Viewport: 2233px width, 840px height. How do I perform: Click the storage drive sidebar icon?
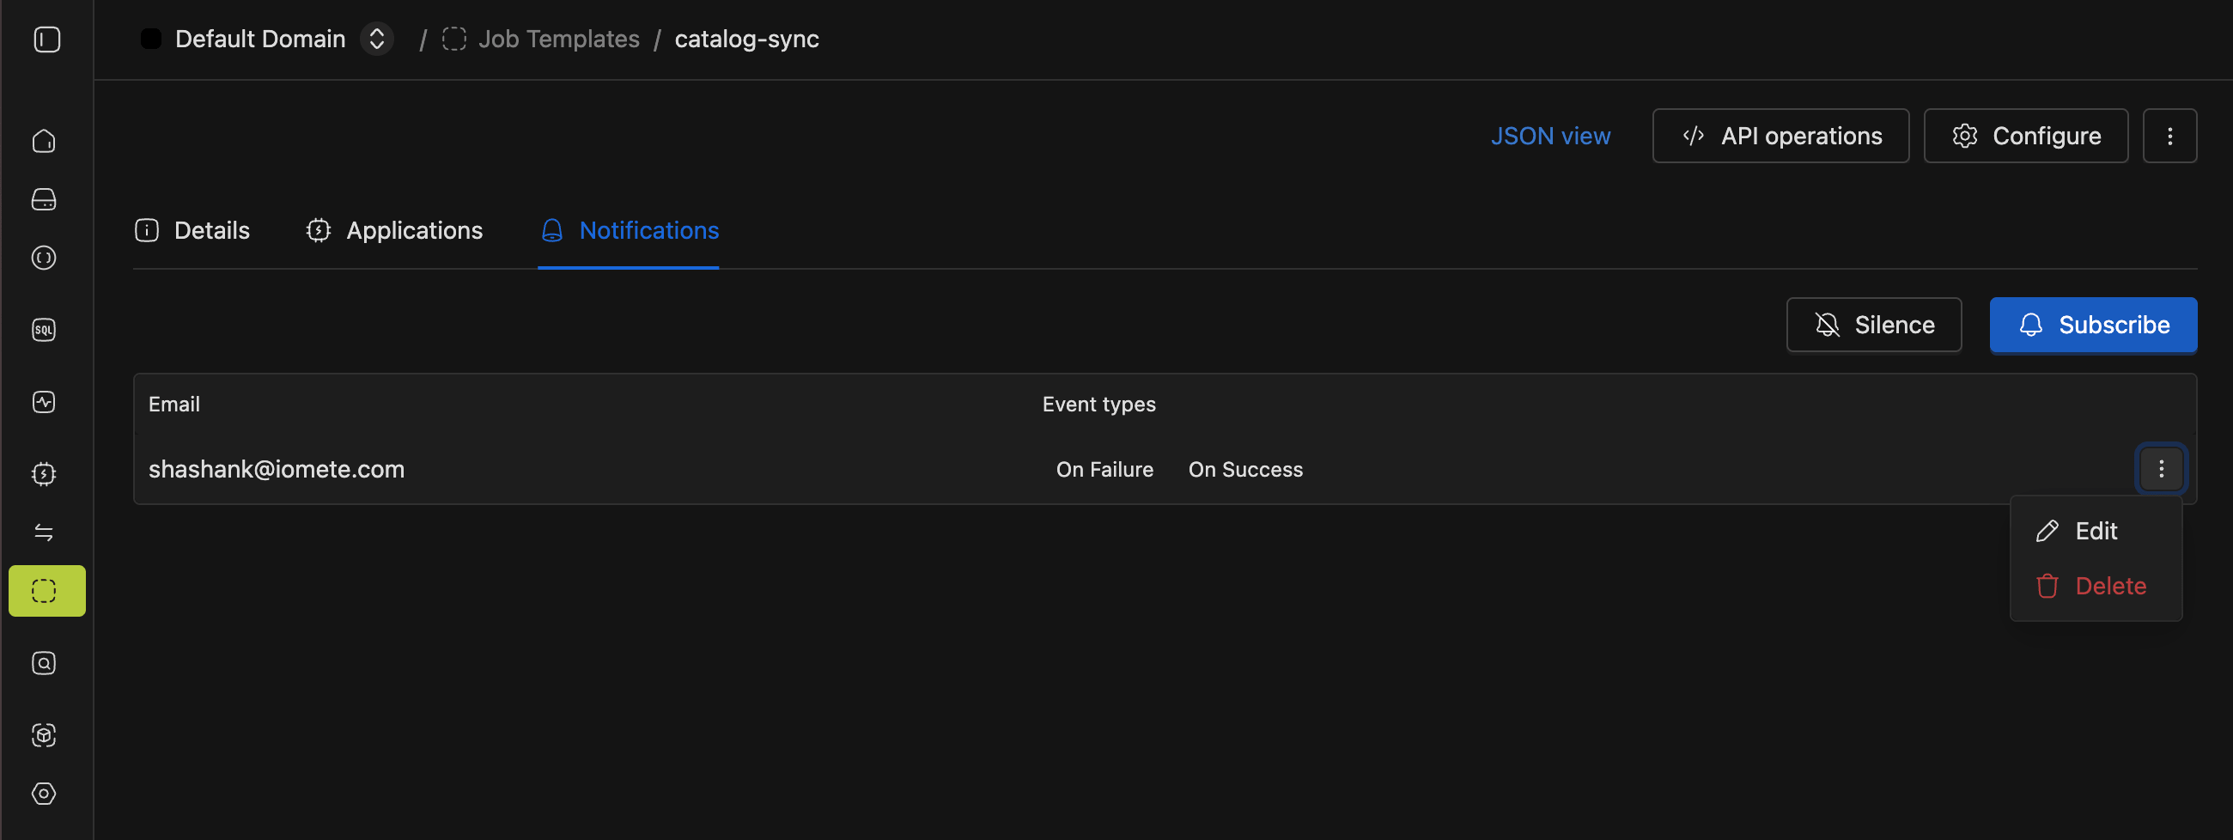[x=44, y=199]
